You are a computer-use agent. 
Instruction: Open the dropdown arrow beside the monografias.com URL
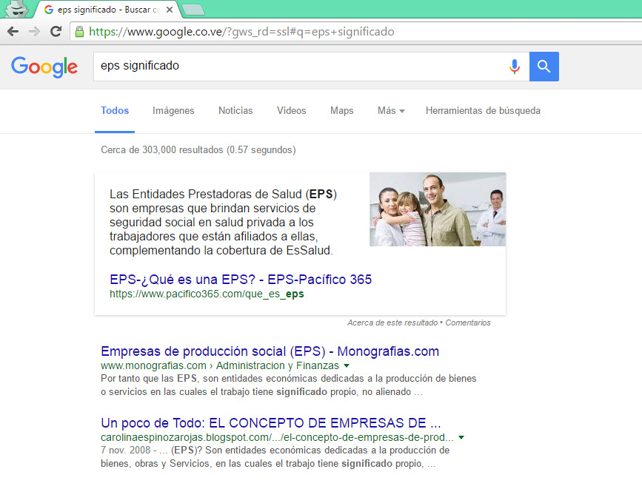click(x=347, y=366)
